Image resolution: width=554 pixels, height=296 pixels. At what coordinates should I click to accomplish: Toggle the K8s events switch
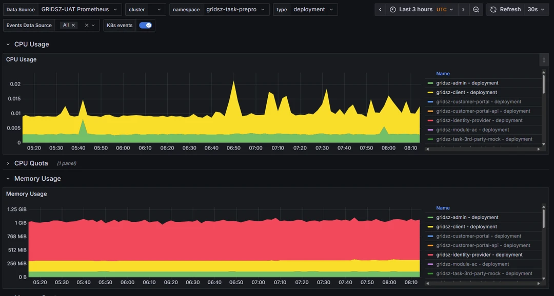(145, 25)
